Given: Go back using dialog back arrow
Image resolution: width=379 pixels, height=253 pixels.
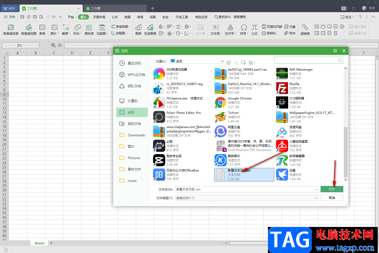Looking at the screenshot, I should tap(229, 62).
